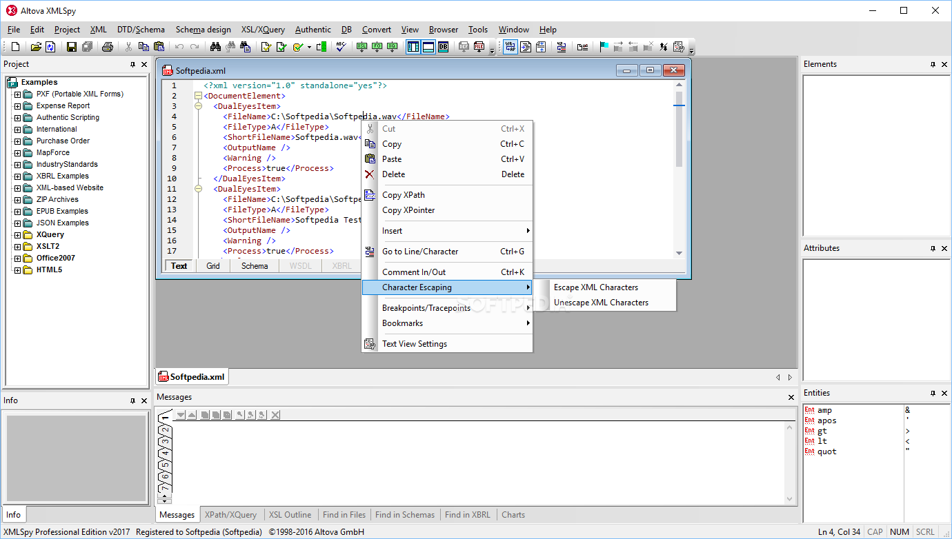Viewport: 952px width, 539px height.
Task: Click the ABC spelling check icon
Action: pos(341,47)
